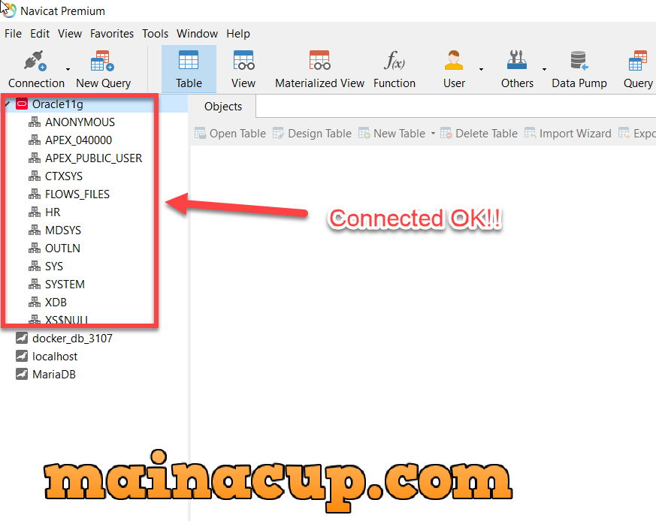
Task: Open the Favorites menu
Action: tap(112, 34)
